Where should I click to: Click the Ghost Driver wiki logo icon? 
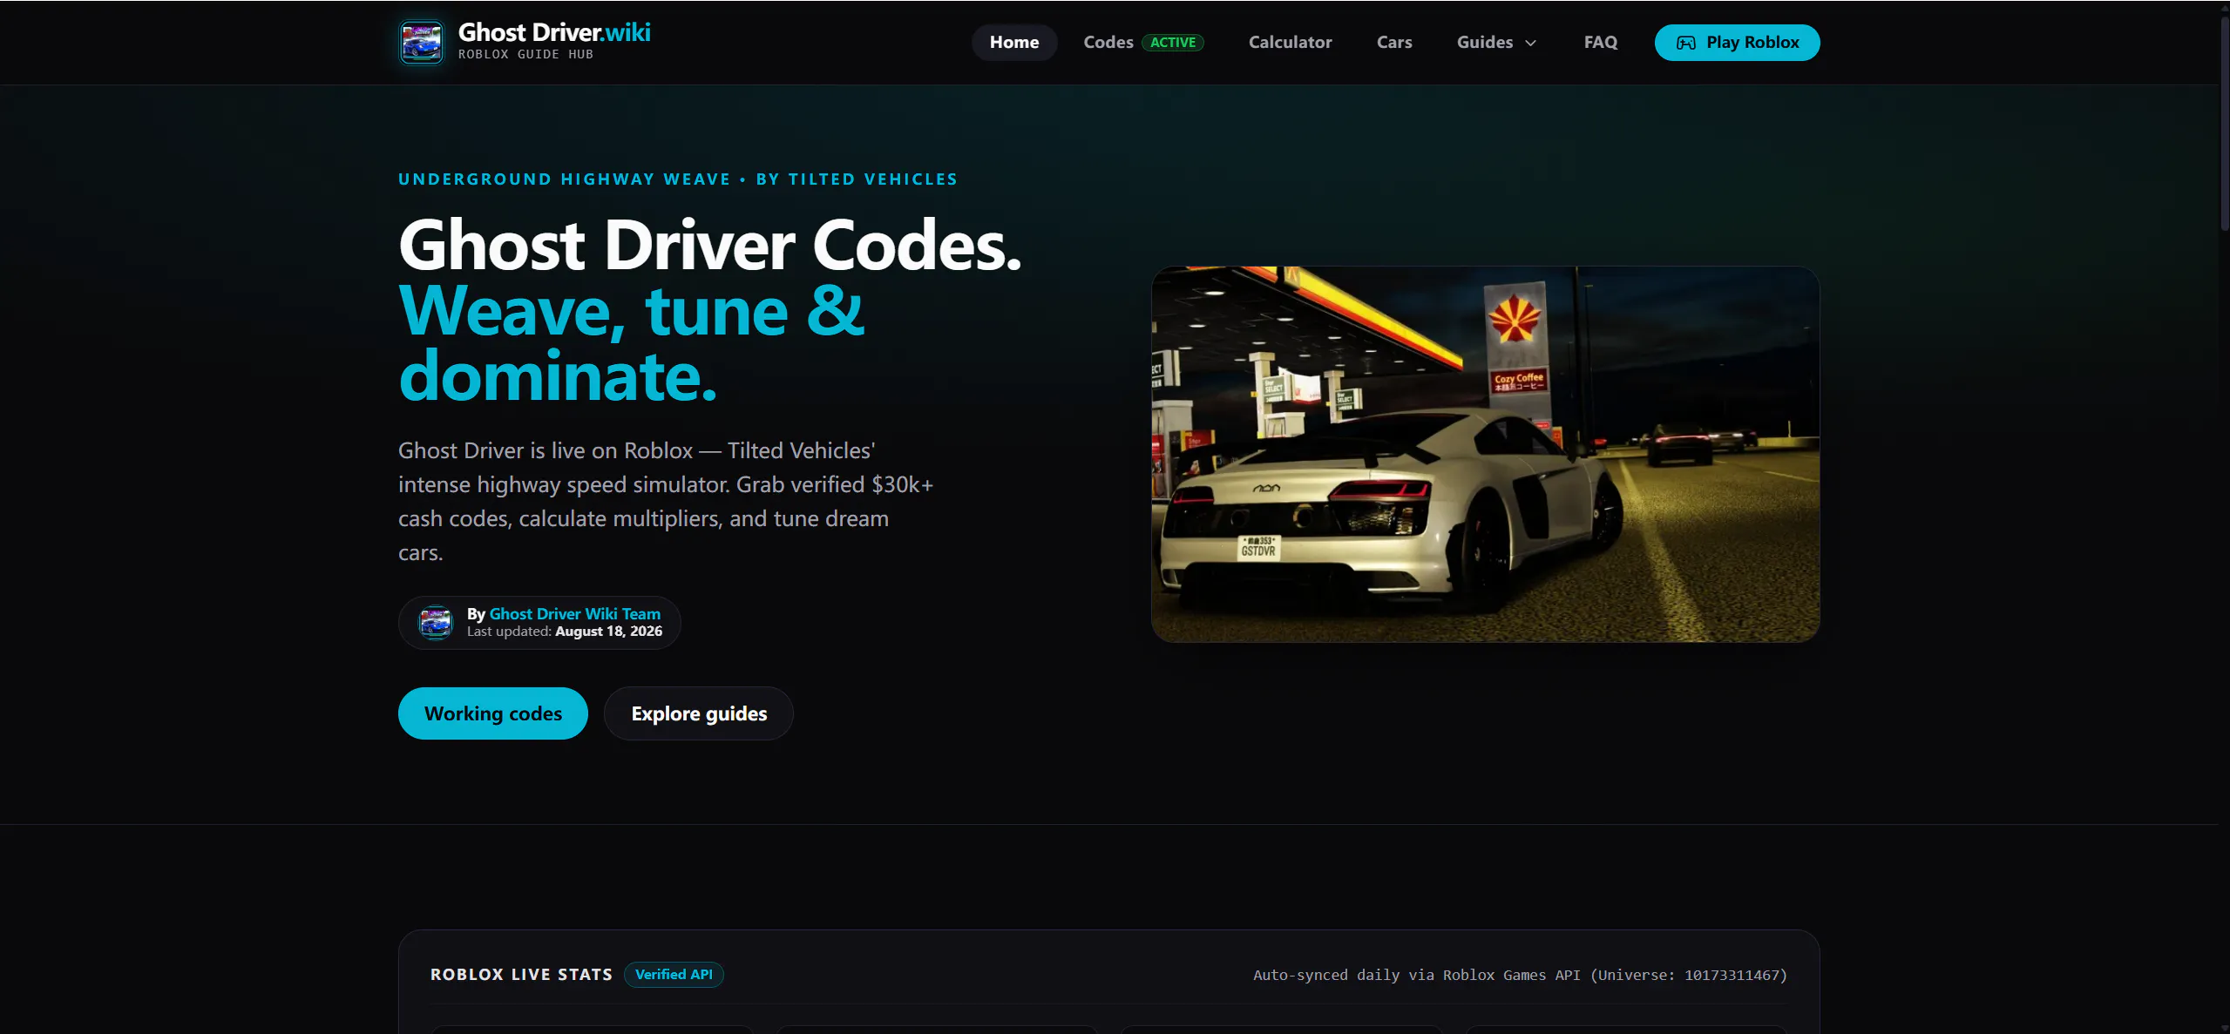(422, 42)
